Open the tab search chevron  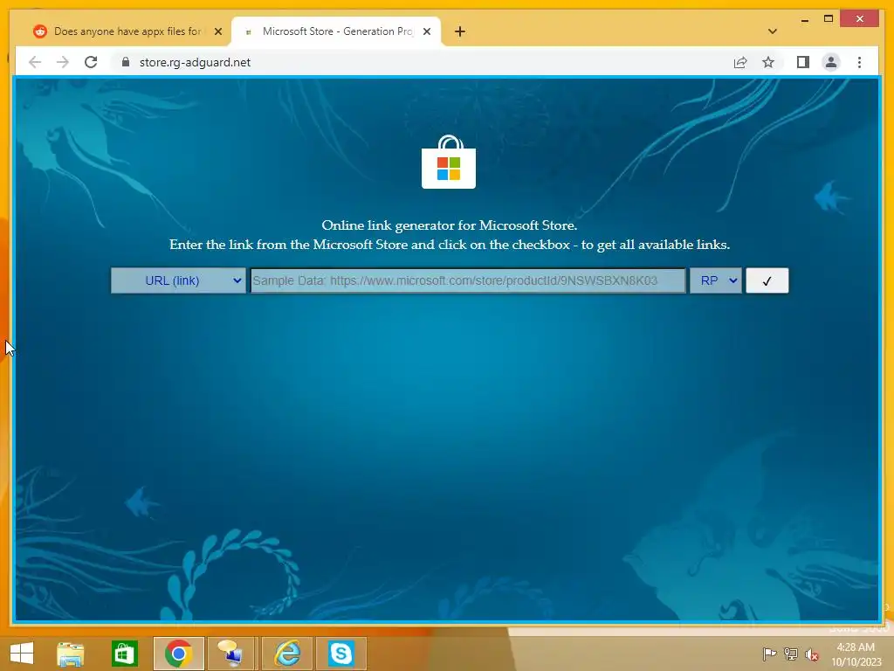click(773, 31)
